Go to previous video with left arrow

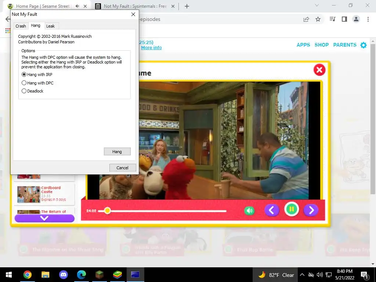272,210
